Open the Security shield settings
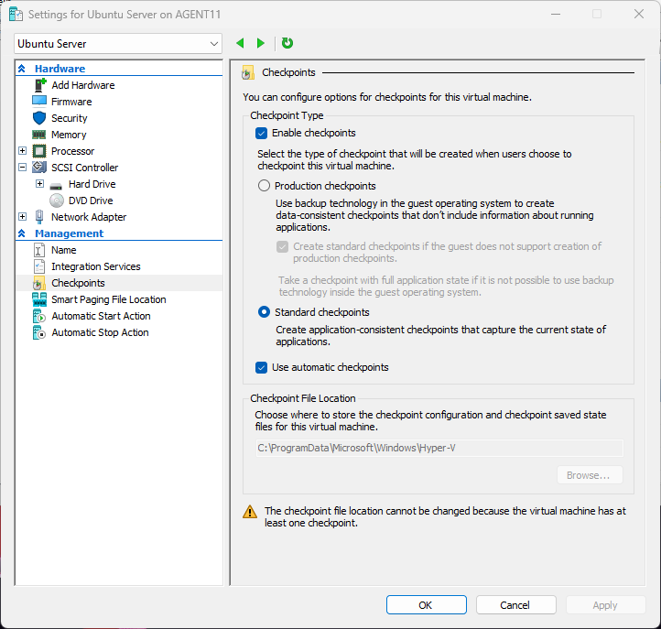The height and width of the screenshot is (629, 661). coord(69,118)
